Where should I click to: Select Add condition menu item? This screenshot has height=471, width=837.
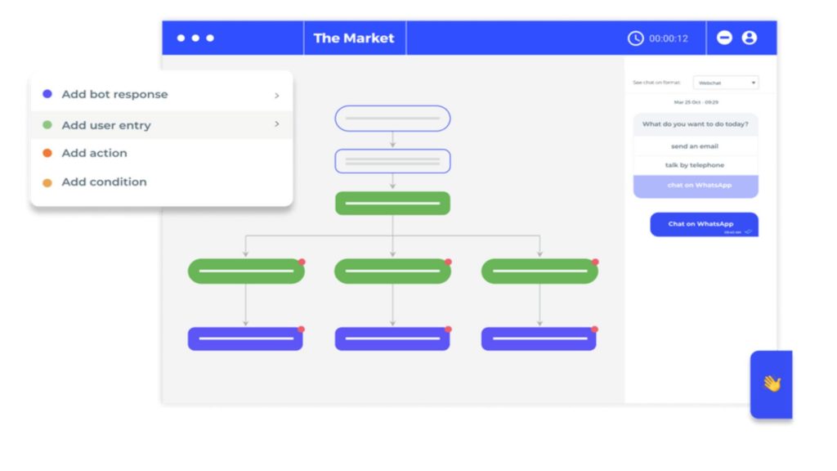[x=104, y=182]
